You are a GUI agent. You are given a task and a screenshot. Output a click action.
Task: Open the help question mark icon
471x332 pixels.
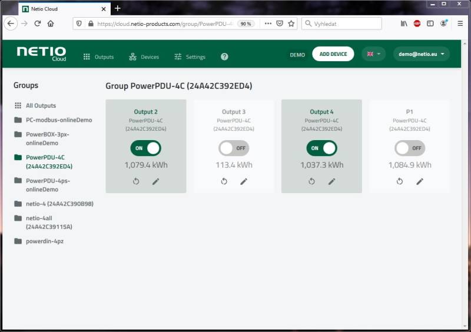point(224,57)
